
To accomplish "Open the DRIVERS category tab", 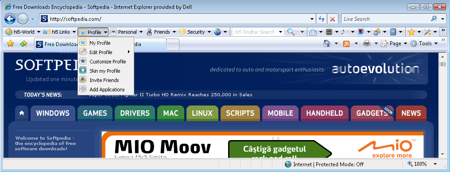I will [x=135, y=113].
